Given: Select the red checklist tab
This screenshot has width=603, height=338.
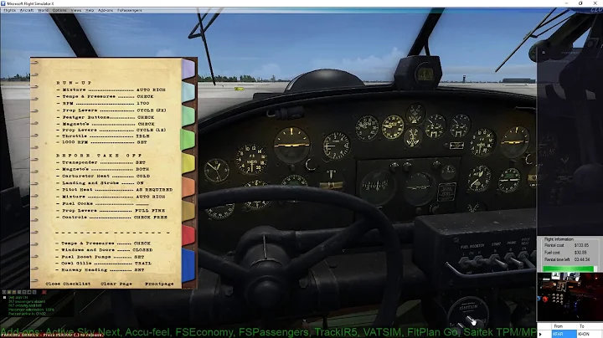Looking at the screenshot, I should [188, 235].
